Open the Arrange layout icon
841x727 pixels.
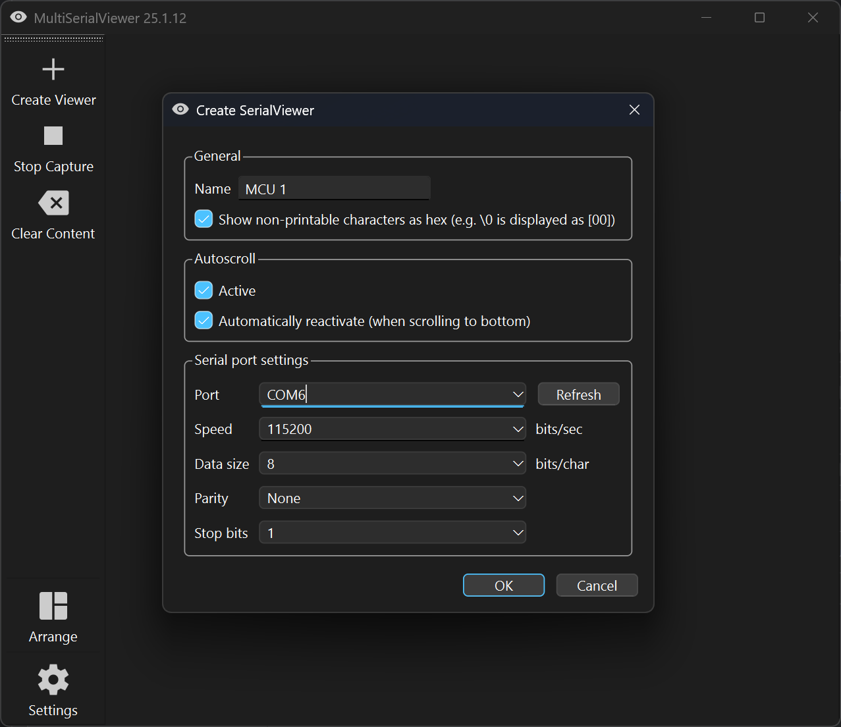(53, 606)
